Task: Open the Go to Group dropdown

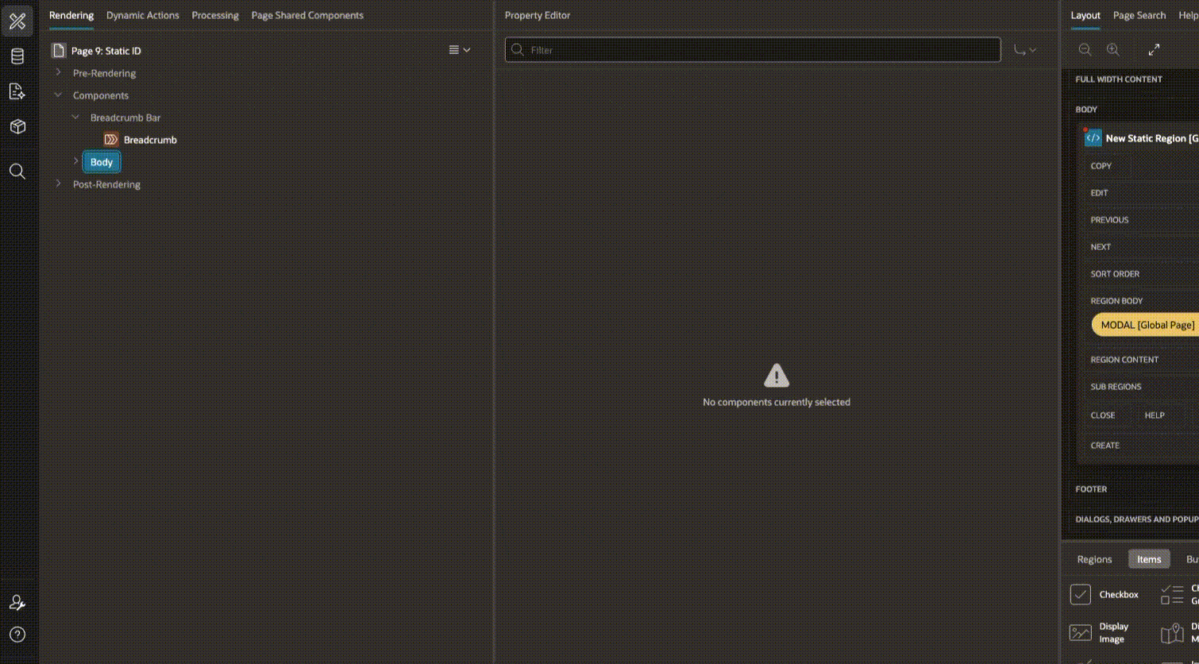Action: (x=1024, y=50)
